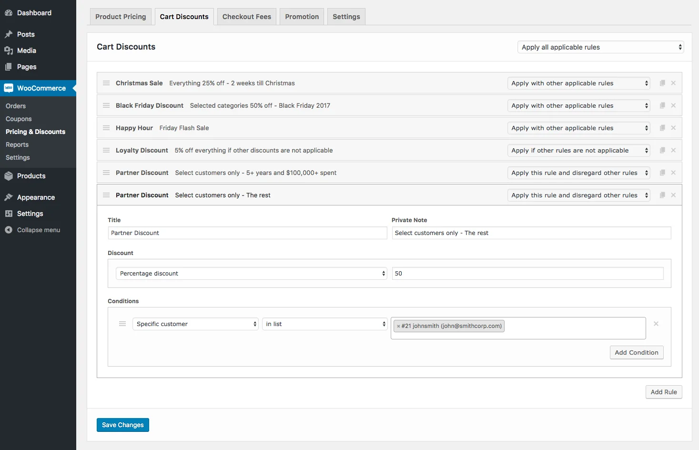This screenshot has width=699, height=450.
Task: Expand the in list operator dropdown
Action: click(x=324, y=324)
